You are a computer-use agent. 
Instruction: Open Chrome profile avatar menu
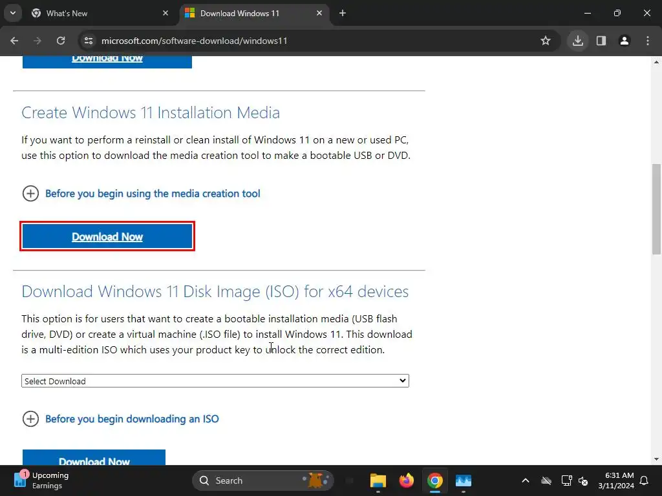(625, 41)
